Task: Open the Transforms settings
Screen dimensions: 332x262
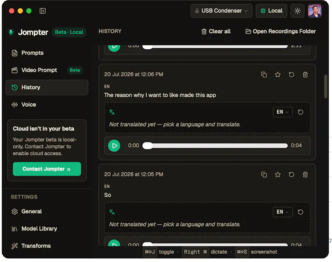Action: [x=47, y=246]
